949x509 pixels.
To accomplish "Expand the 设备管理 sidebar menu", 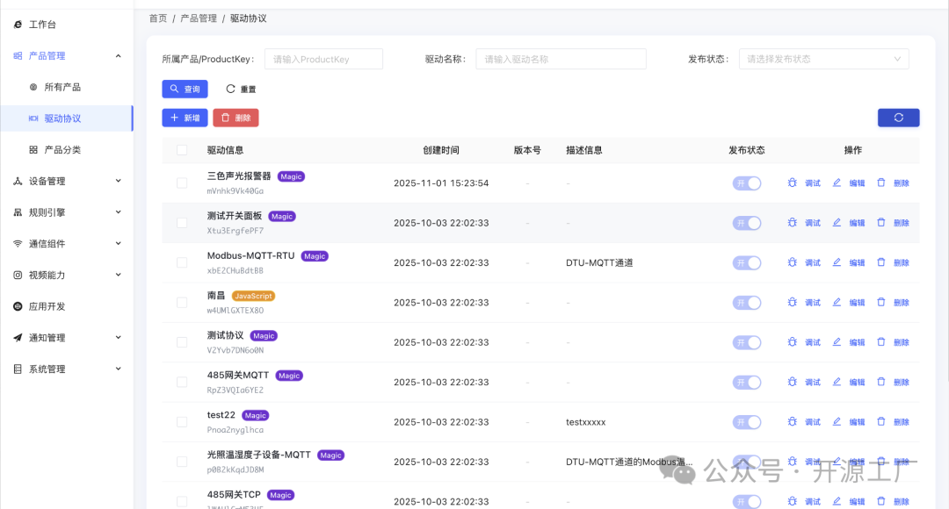I will (45, 179).
